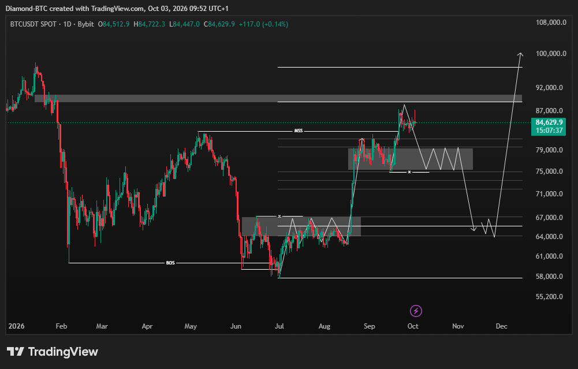Screen dimensions: 578x369
Task: Click the 15:07:37 bar countdown timer
Action: coord(549,131)
